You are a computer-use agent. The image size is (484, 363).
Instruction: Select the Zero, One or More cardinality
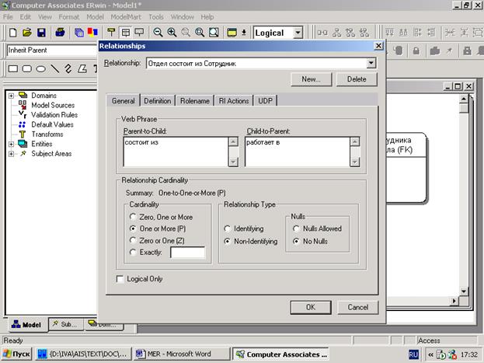point(134,217)
